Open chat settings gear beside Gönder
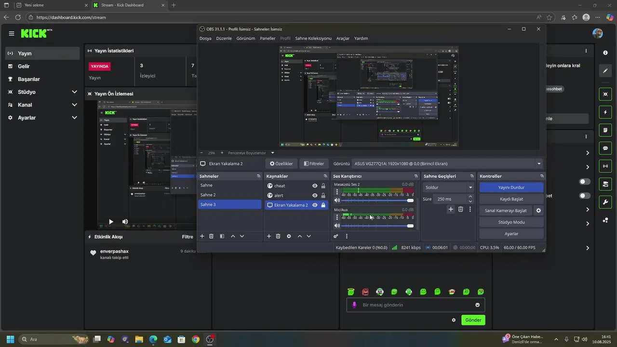617x347 pixels. tap(454, 320)
